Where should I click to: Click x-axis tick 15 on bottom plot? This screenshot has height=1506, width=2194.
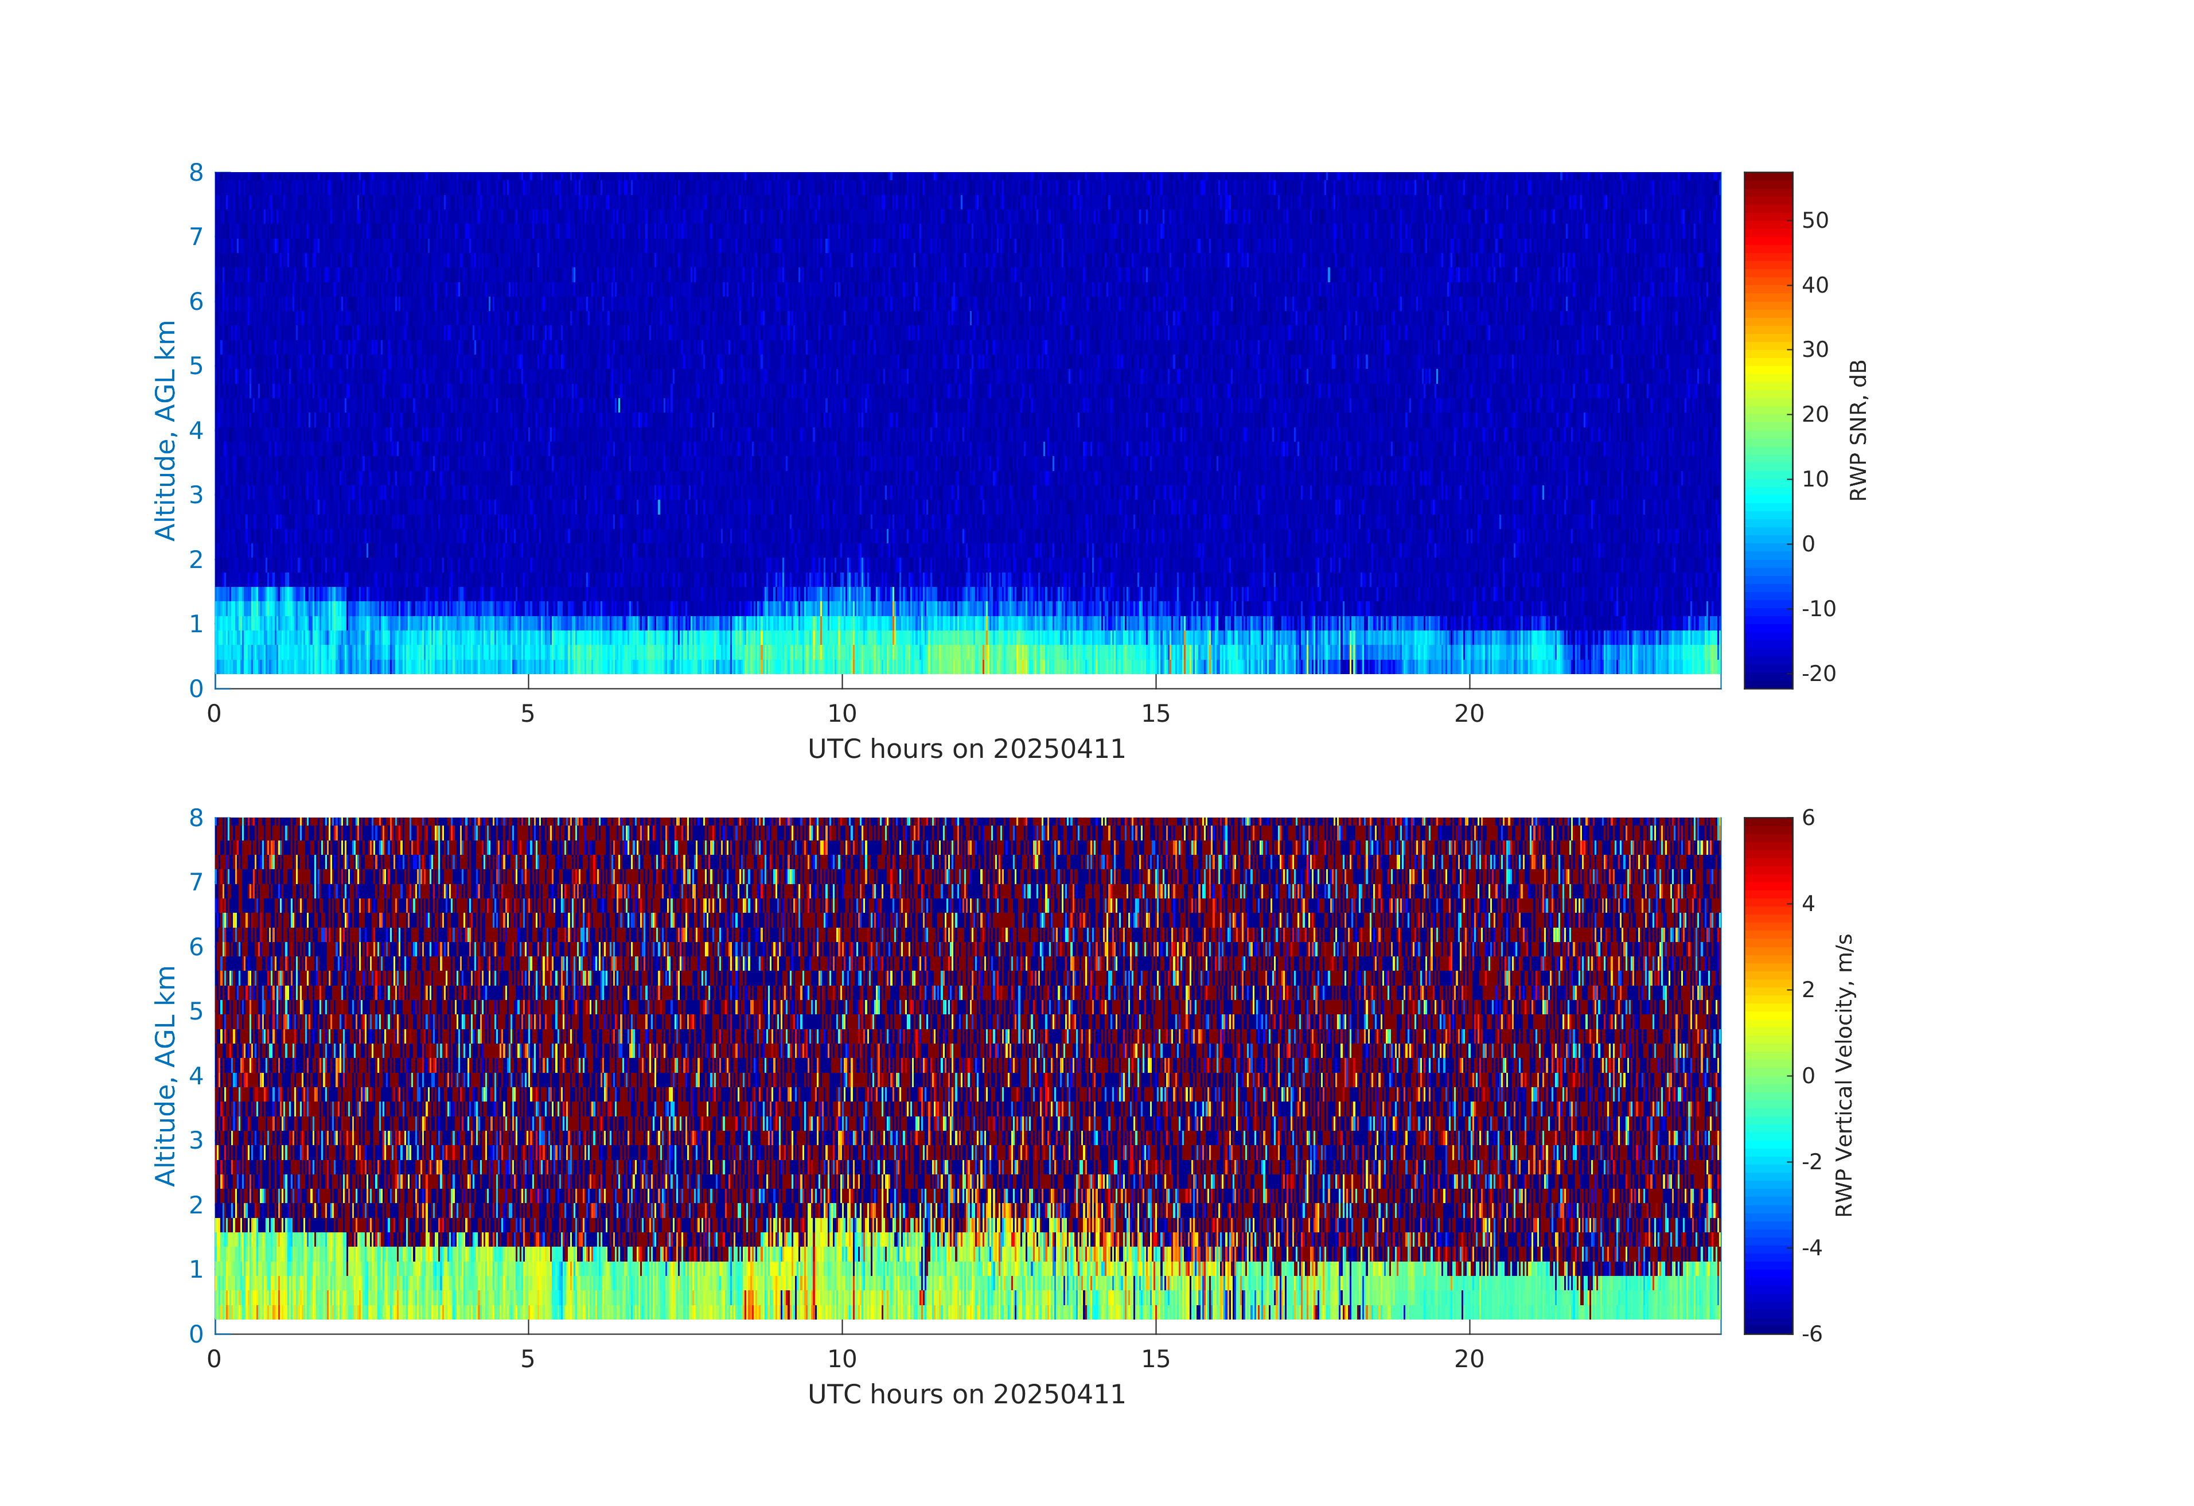(x=1155, y=1359)
